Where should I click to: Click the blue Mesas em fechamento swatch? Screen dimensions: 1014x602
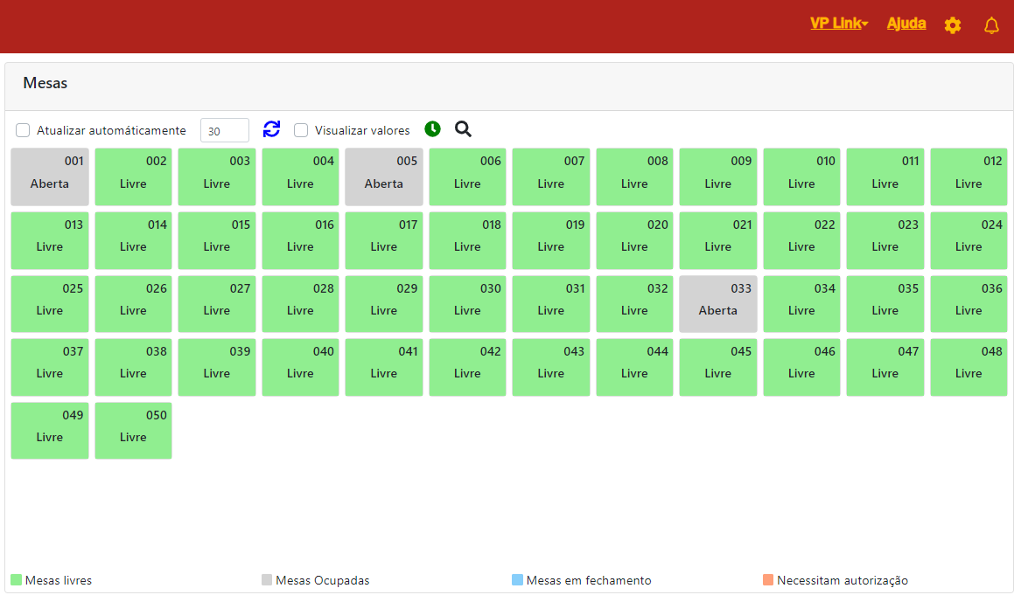(x=517, y=580)
